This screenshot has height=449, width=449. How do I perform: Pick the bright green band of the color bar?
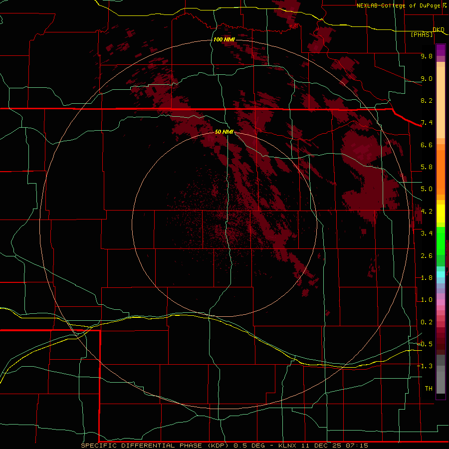point(441,240)
